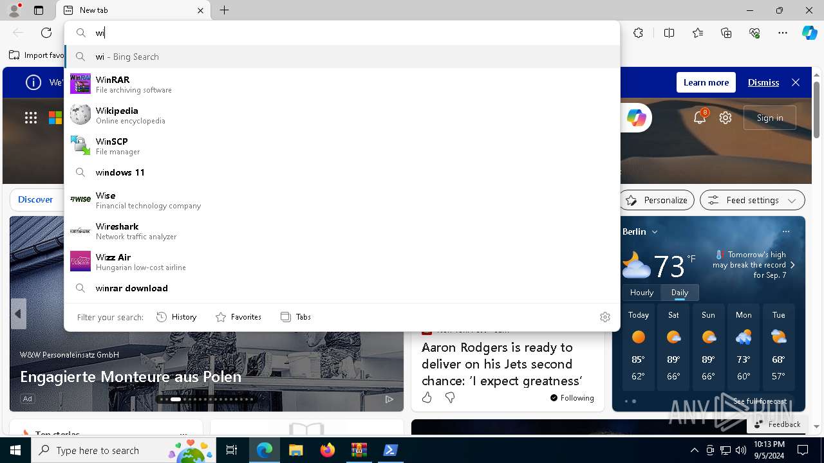Open the Copilot button on the page
The image size is (824, 463).
click(636, 118)
